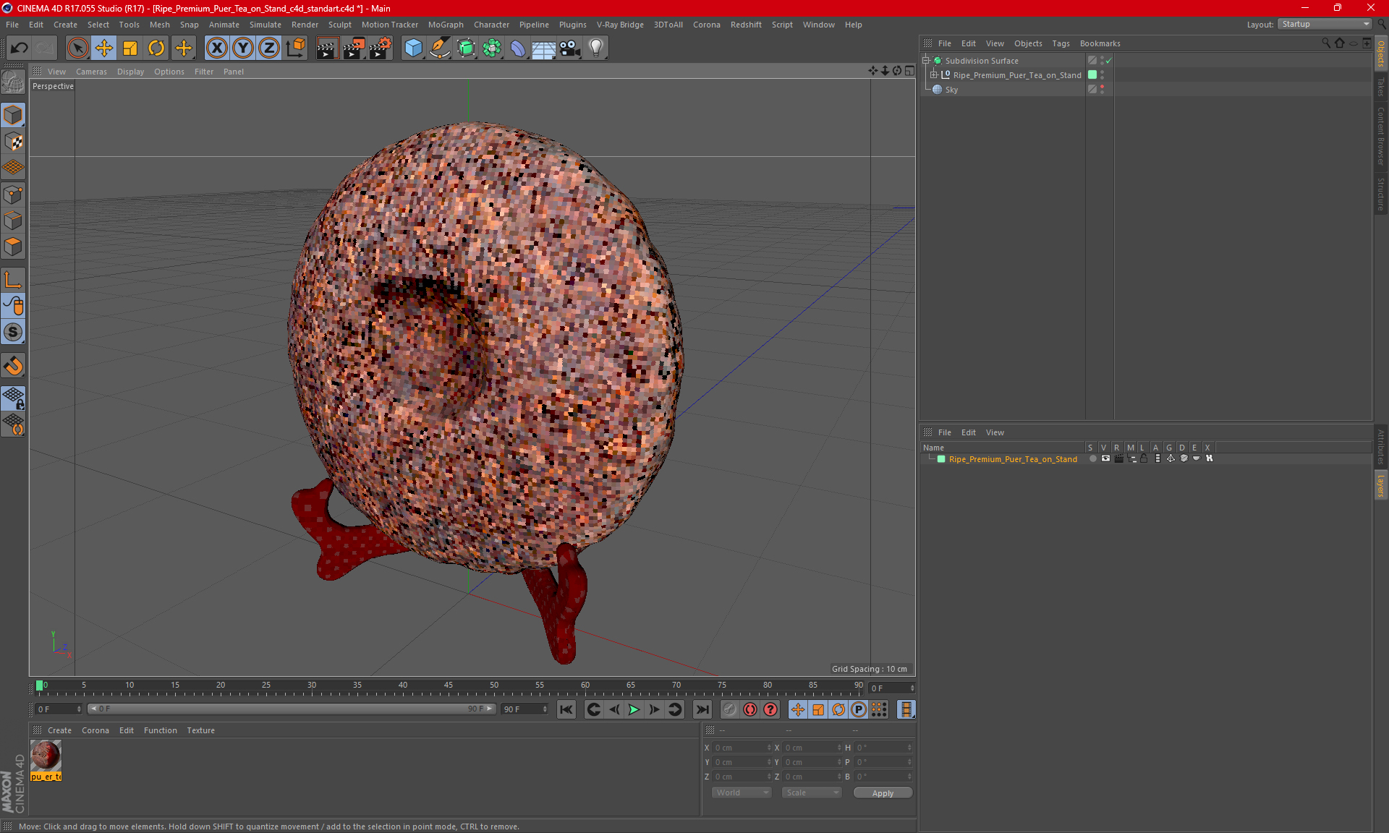
Task: Toggle X axis lock
Action: tap(216, 48)
